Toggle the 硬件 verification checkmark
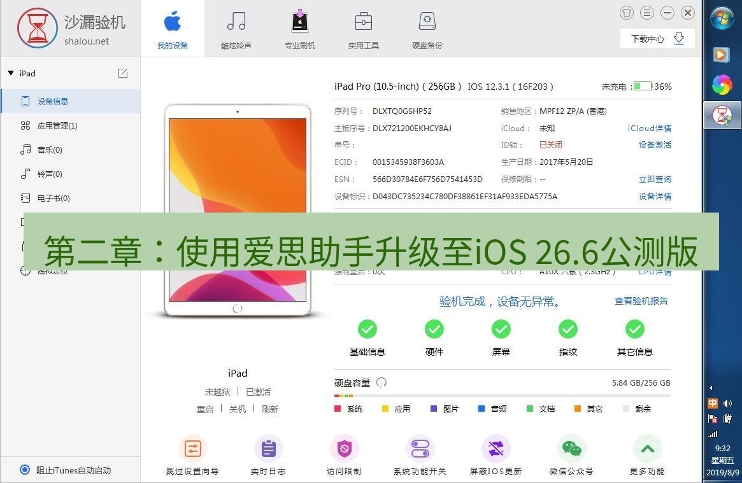This screenshot has height=483, width=742. (434, 329)
